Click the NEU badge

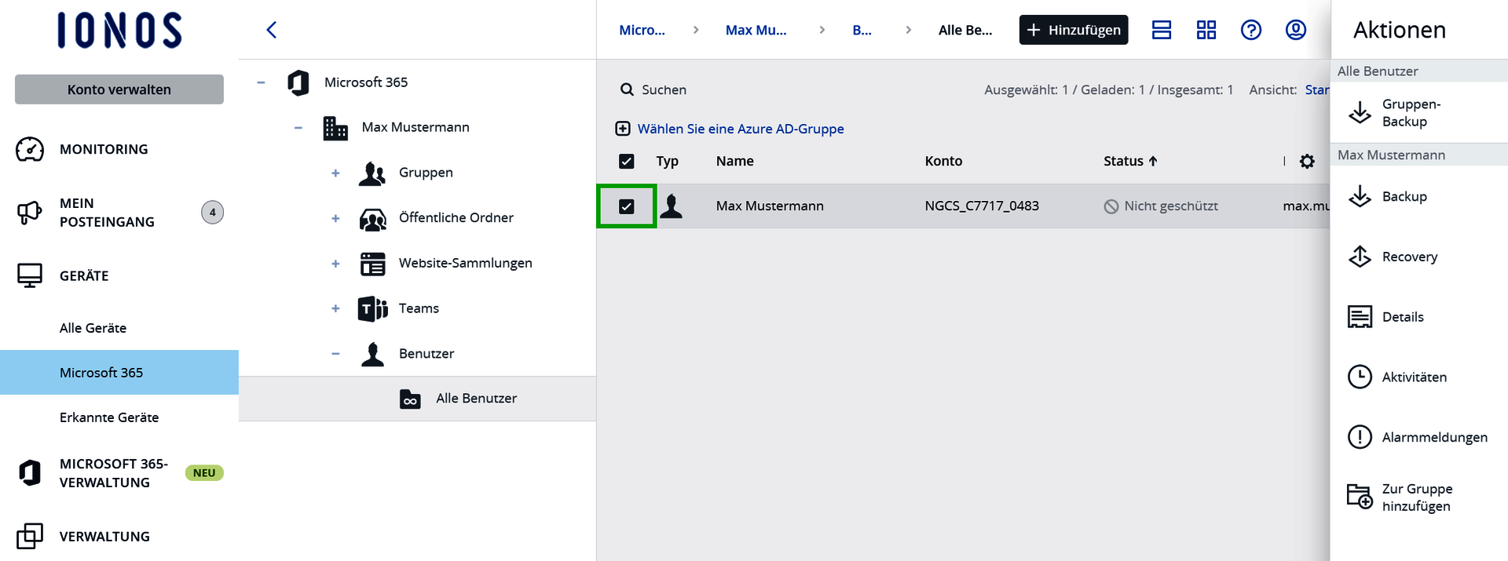coord(204,473)
